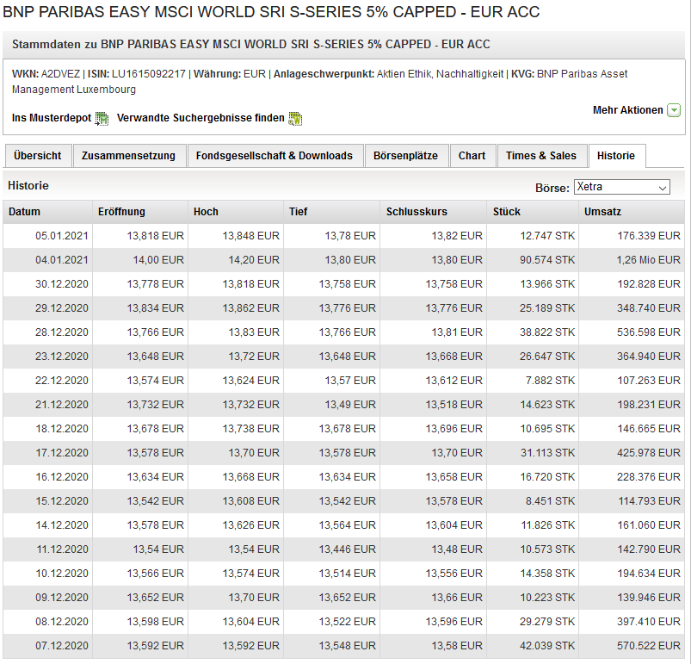691x664 pixels.
Task: Select the date 16.12.2020
Action: [62, 477]
